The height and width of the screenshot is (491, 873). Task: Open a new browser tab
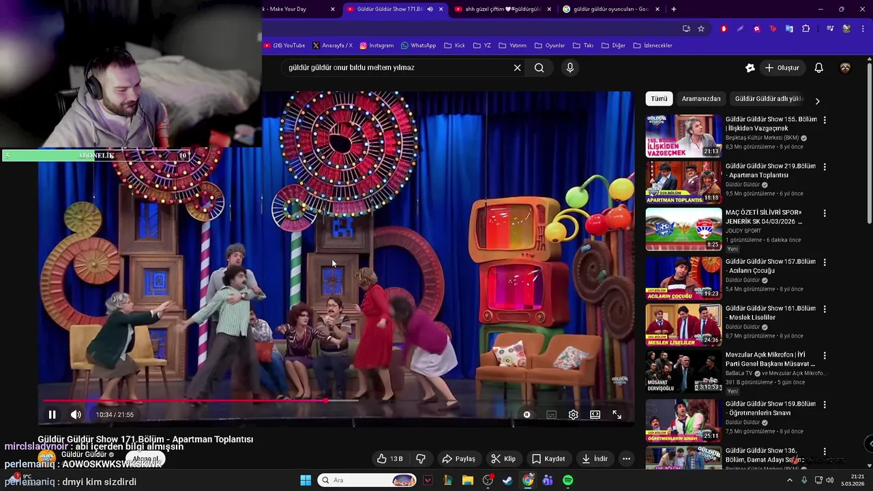coord(674,9)
